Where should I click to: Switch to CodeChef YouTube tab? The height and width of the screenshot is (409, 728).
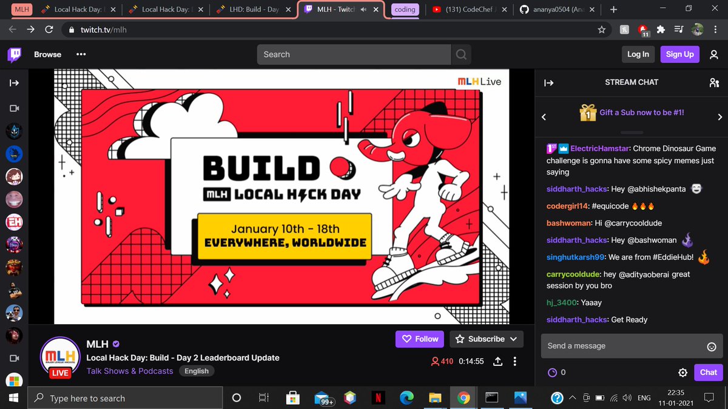tap(470, 10)
